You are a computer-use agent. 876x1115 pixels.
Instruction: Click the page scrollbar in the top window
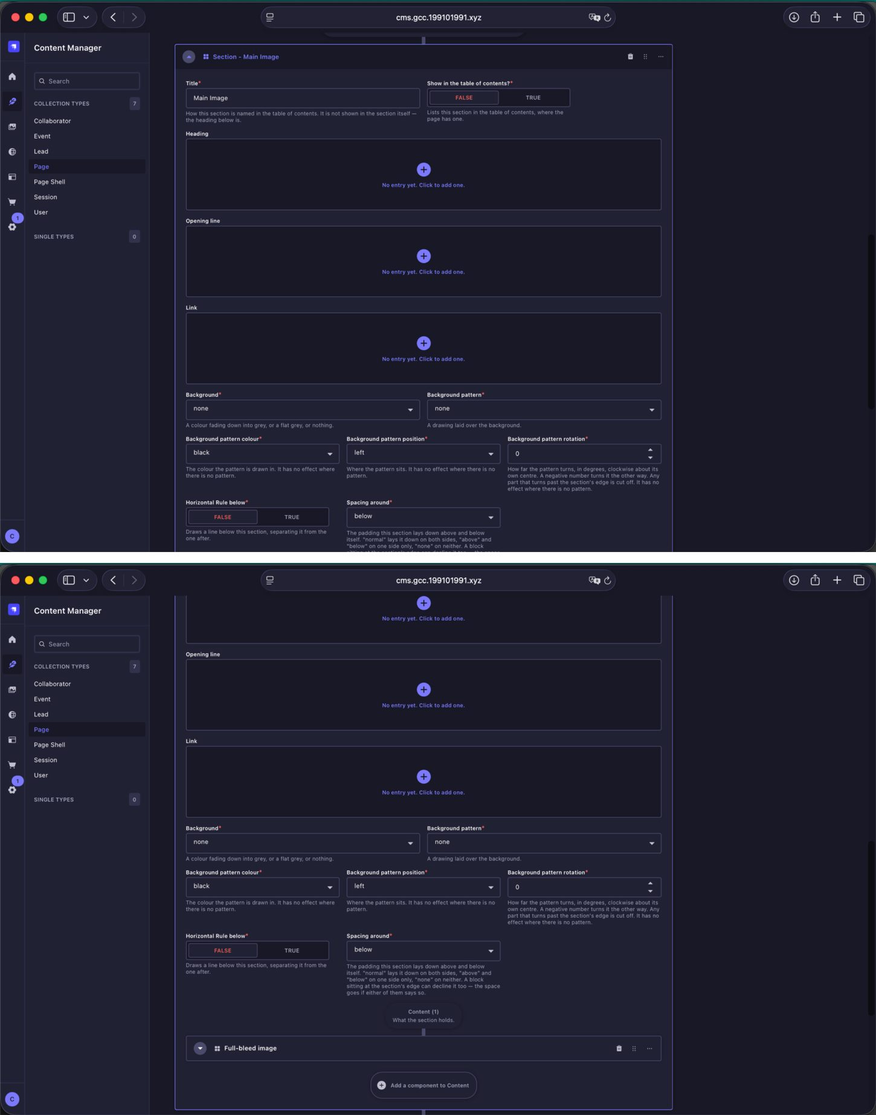(871, 322)
